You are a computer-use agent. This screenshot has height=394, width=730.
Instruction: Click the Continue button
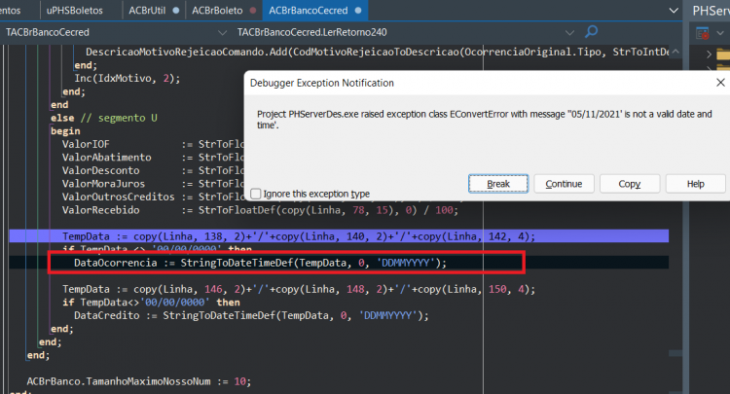[x=564, y=184]
